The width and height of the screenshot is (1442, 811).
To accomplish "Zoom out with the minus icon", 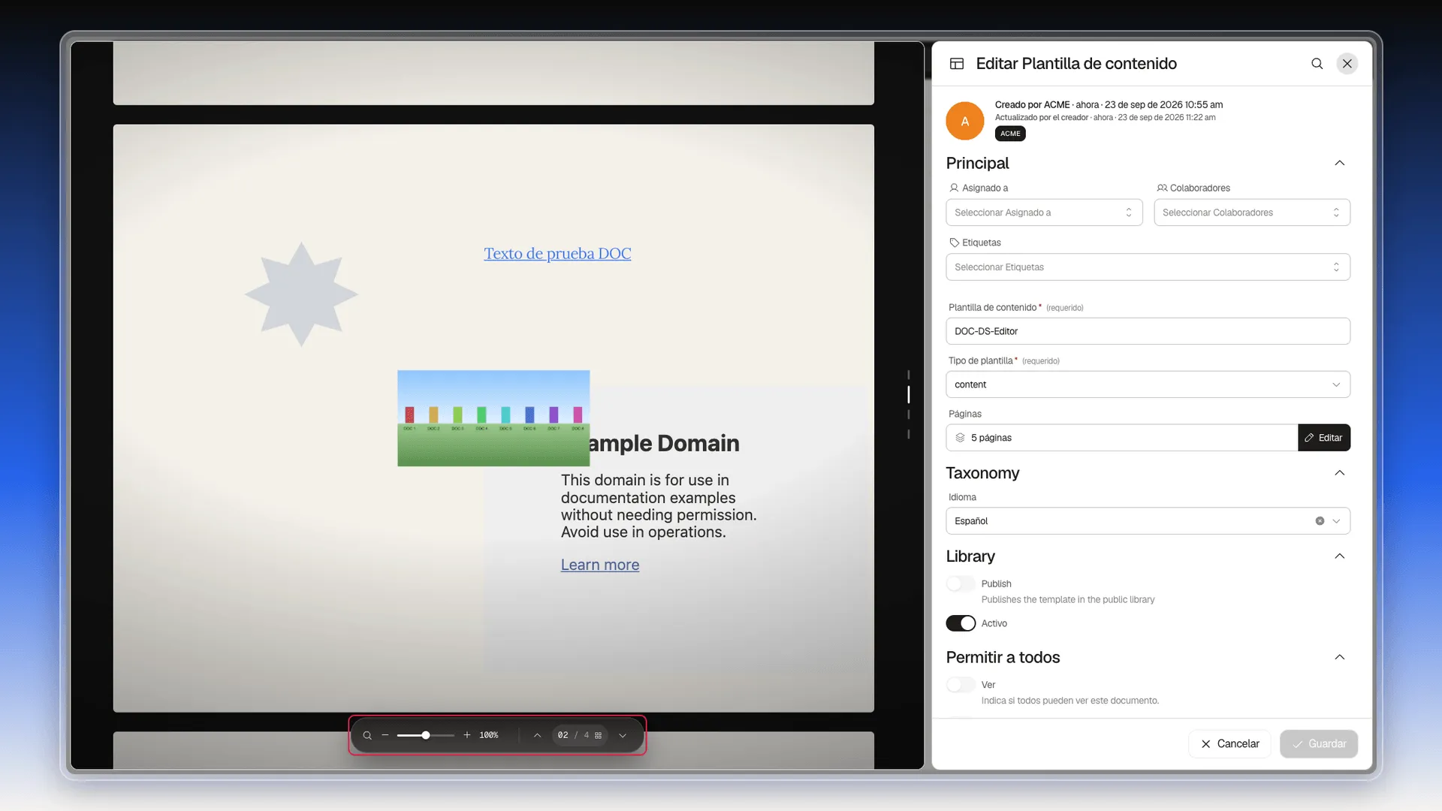I will [x=385, y=735].
